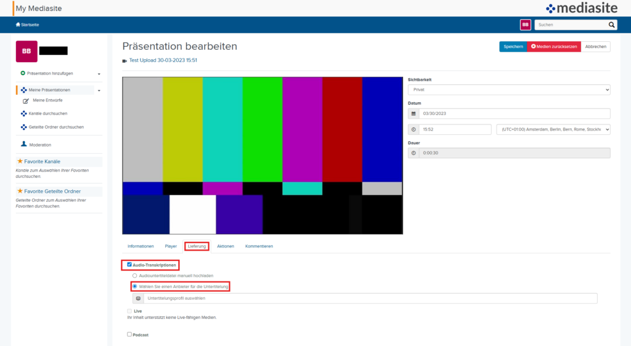Click the Meine Entwürfe pencil icon

point(26,100)
